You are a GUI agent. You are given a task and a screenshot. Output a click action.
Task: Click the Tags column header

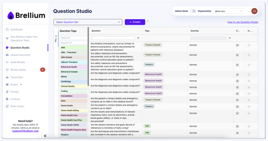click(x=147, y=31)
